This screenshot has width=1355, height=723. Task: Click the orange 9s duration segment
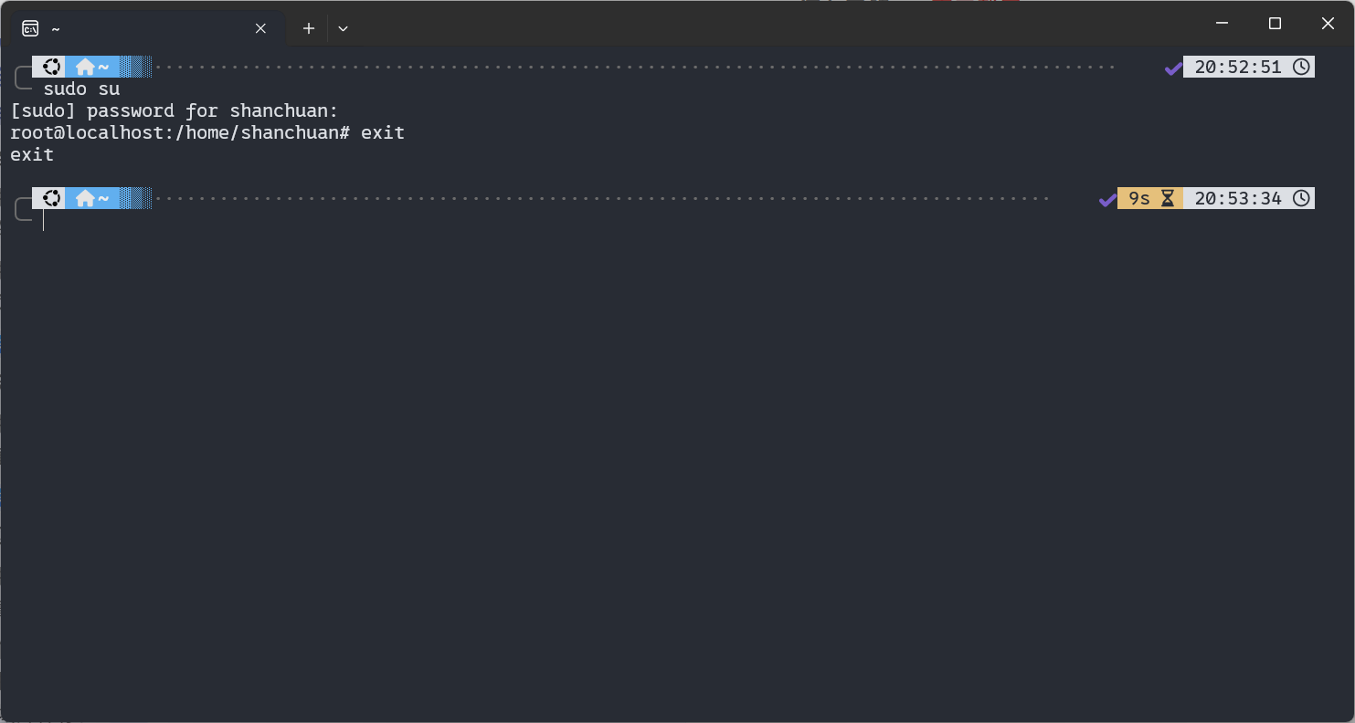point(1139,198)
